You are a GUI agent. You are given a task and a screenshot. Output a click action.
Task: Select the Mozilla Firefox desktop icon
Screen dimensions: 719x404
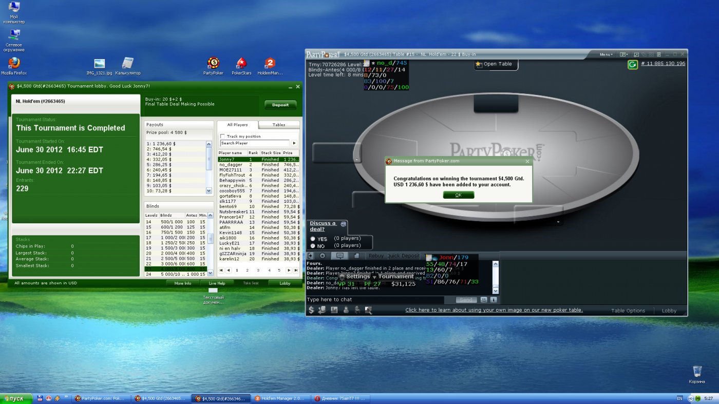tap(14, 66)
